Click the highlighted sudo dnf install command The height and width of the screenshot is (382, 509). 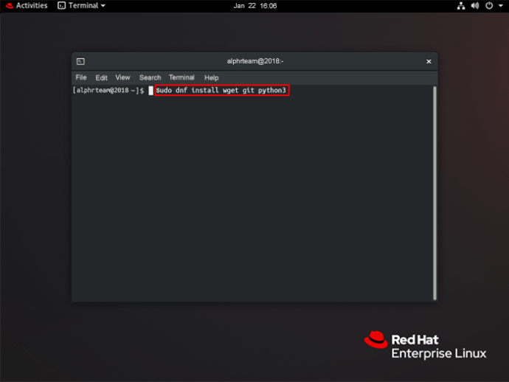222,90
